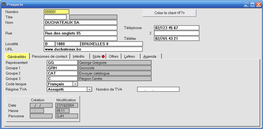Image resolution: width=263 pixels, height=129 pixels.
Task: Click the Envoyer catalogue description text
Action: click(94, 73)
